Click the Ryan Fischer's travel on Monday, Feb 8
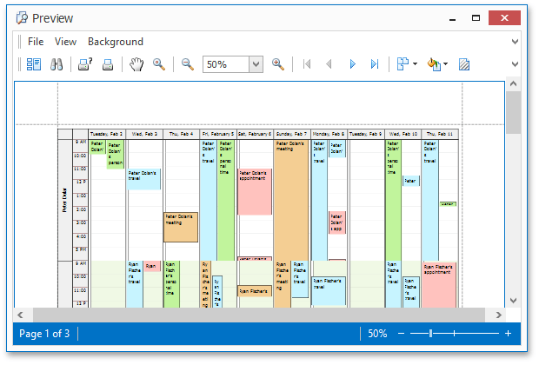This screenshot has height=365, width=539. (x=329, y=291)
